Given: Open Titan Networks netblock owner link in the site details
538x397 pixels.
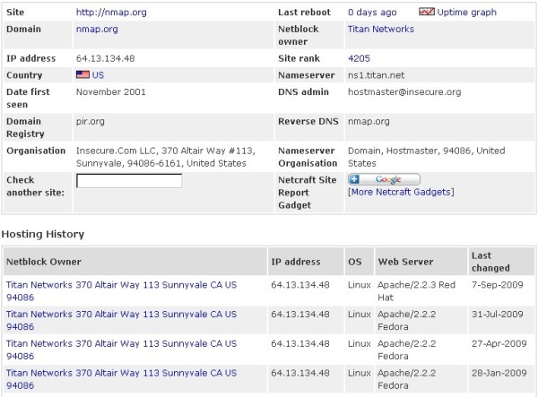Looking at the screenshot, I should [x=381, y=30].
